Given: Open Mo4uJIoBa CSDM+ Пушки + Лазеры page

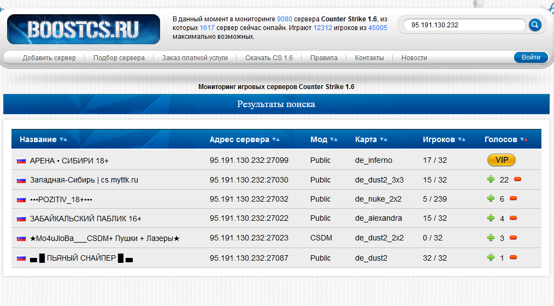Looking at the screenshot, I should point(105,238).
